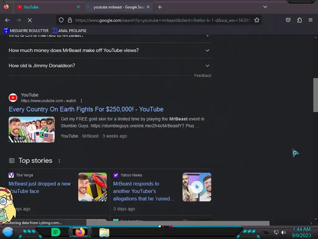Open the Extensions puzzle icon
The width and height of the screenshot is (318, 239).
coord(299,20)
